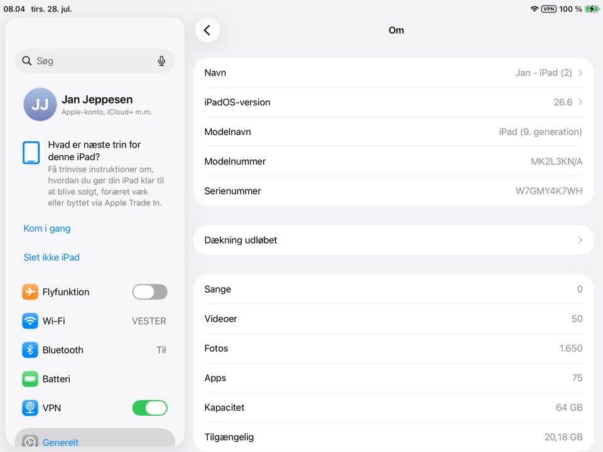Open Bluetooth settings in sidebar
The height and width of the screenshot is (452, 603).
[95, 350]
